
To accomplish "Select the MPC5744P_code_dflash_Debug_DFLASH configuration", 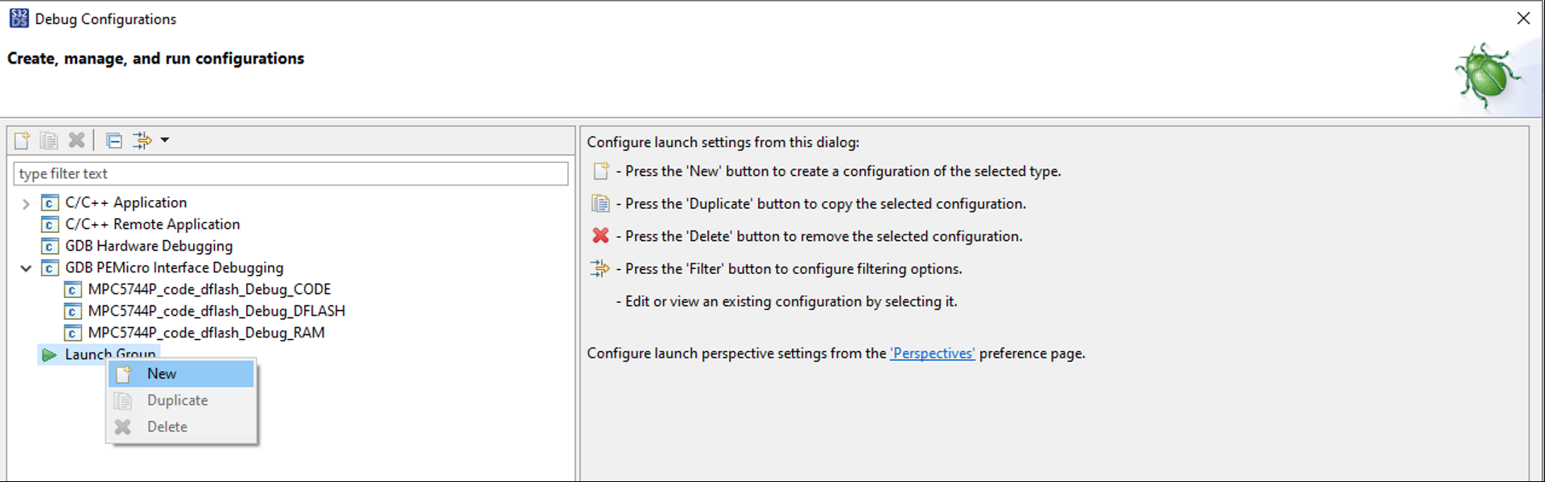I will pyautogui.click(x=216, y=311).
